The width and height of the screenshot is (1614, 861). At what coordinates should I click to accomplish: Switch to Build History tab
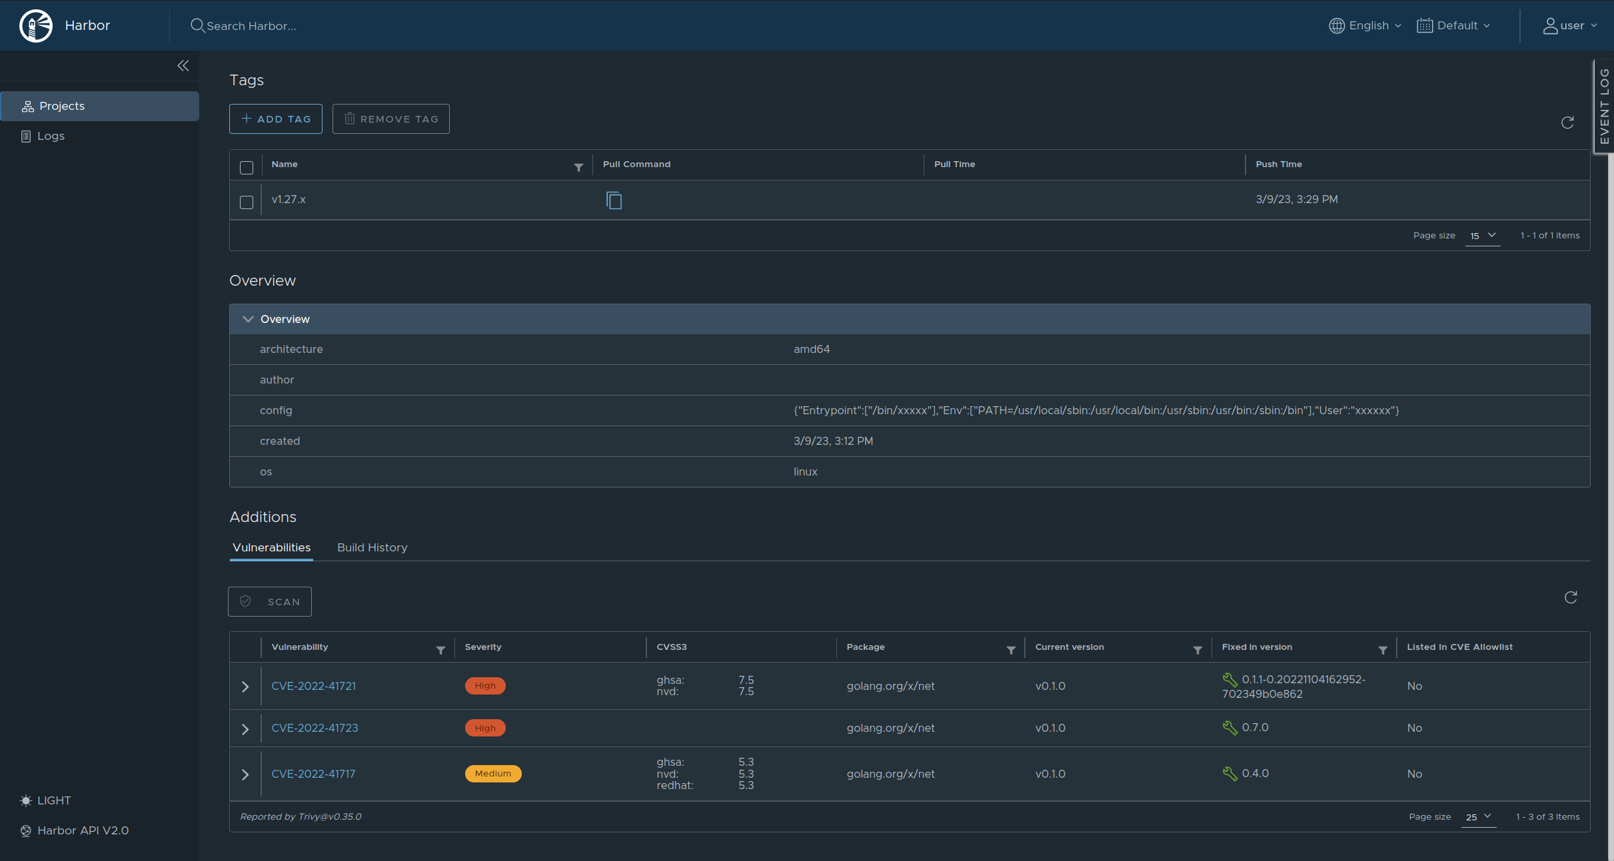372,547
